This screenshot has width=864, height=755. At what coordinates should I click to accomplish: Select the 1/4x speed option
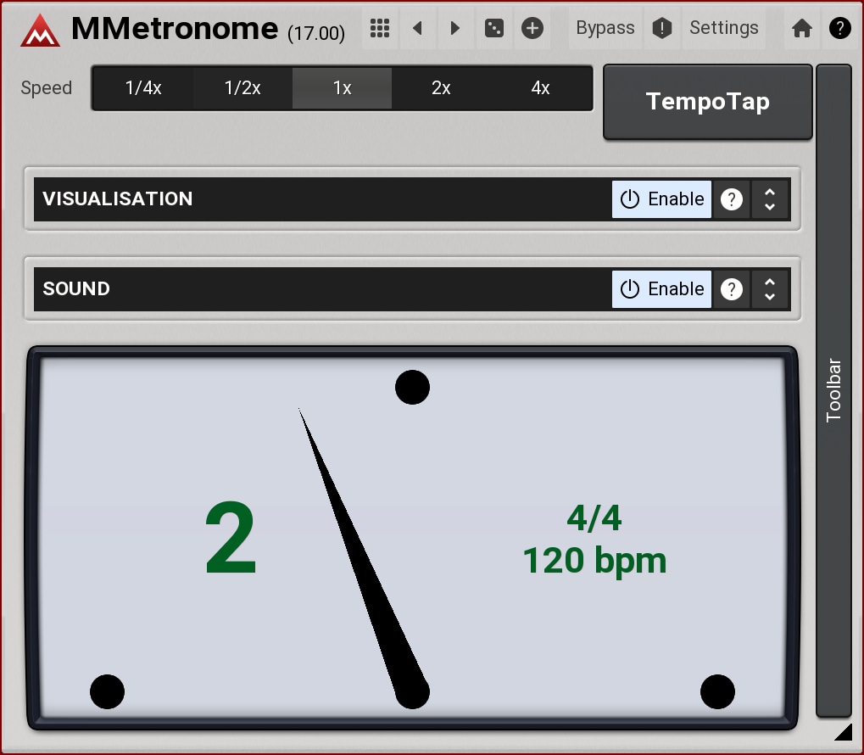pyautogui.click(x=143, y=88)
